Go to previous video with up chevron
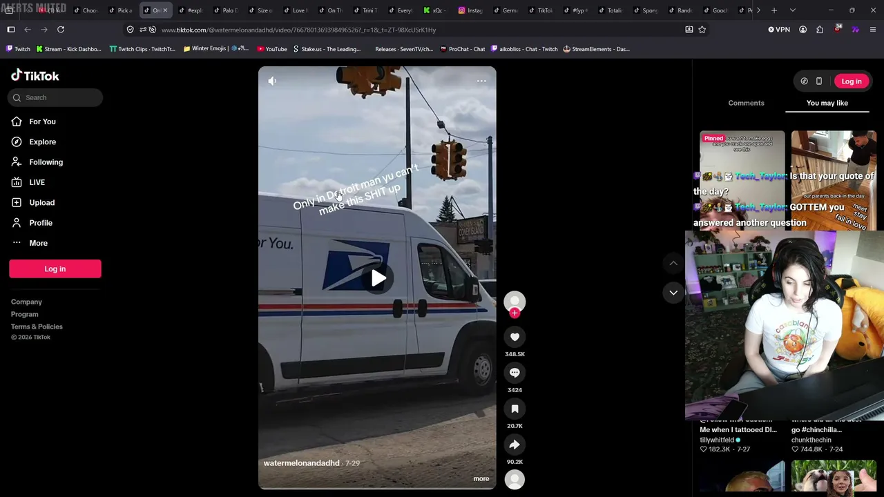The width and height of the screenshot is (884, 497). click(673, 263)
